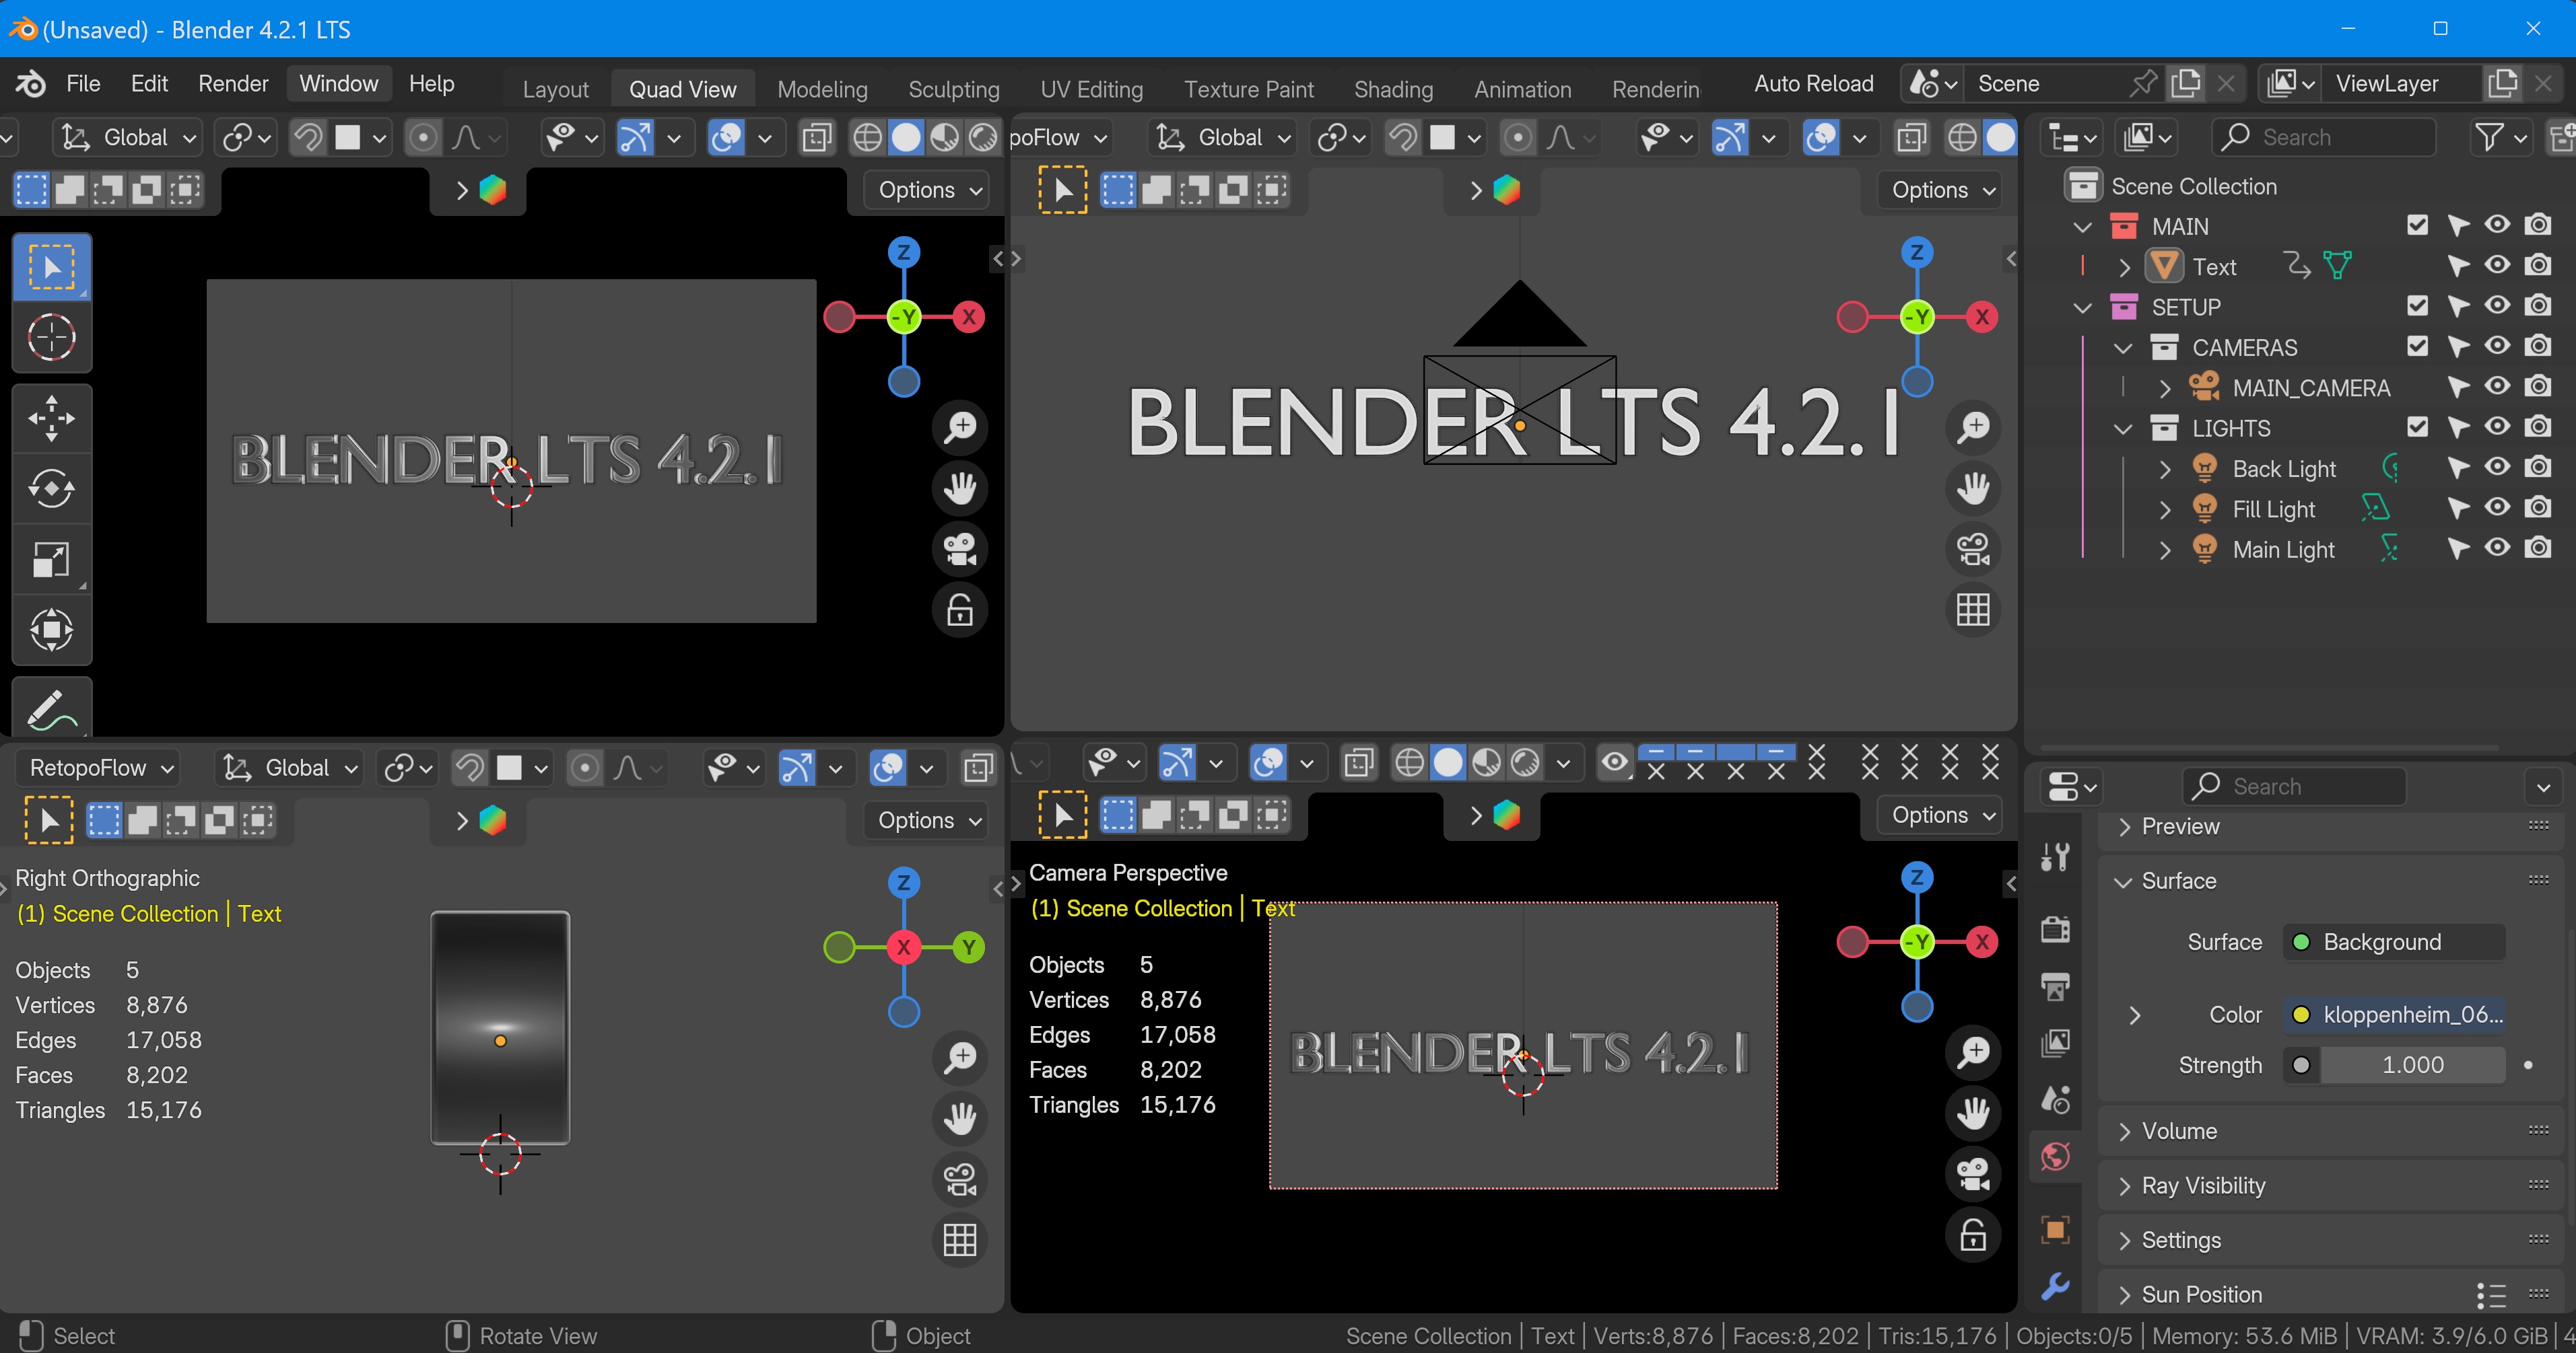2576x1353 pixels.
Task: Click the Background surface shader button
Action: click(2394, 943)
